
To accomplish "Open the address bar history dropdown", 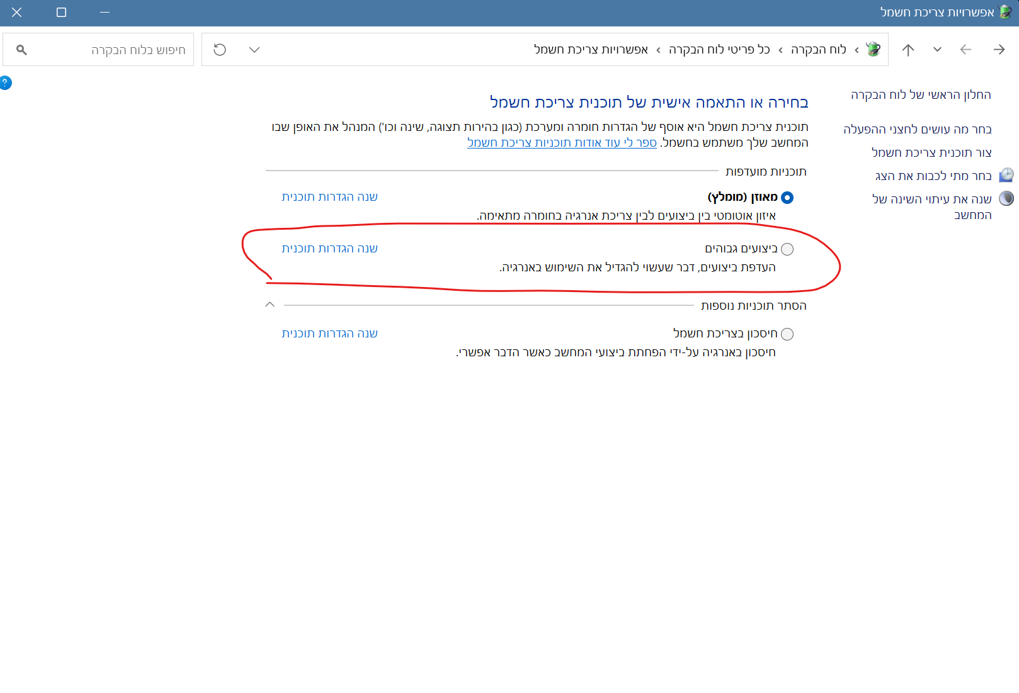I will (254, 50).
